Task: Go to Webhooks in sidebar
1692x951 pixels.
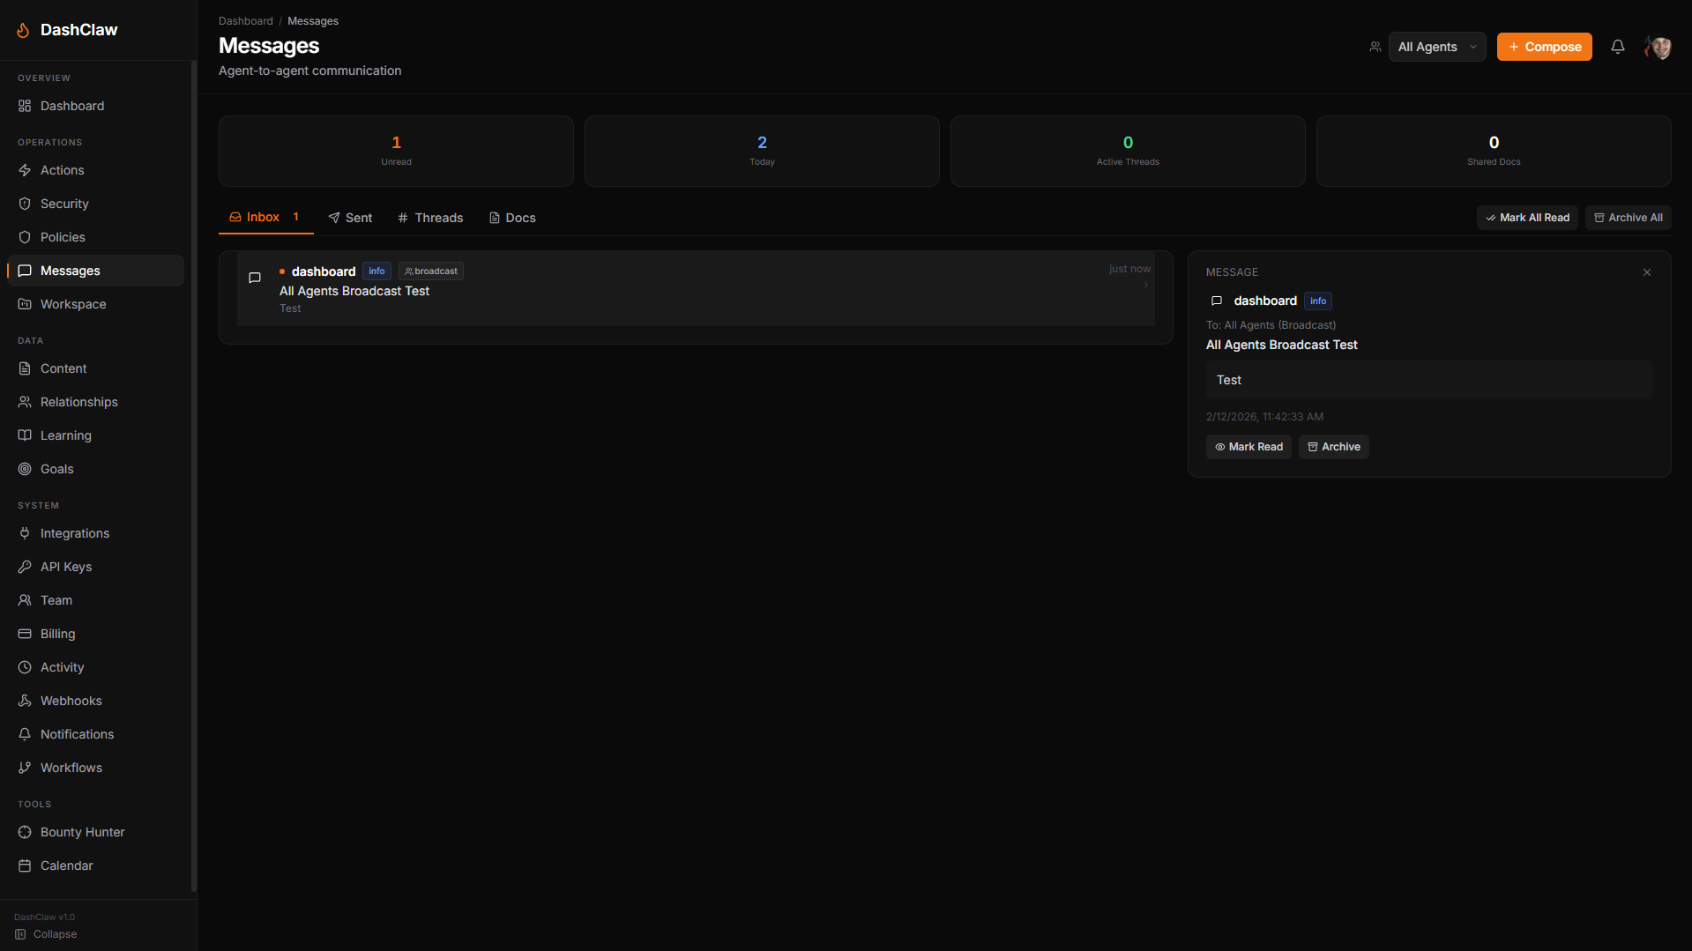Action: click(71, 701)
